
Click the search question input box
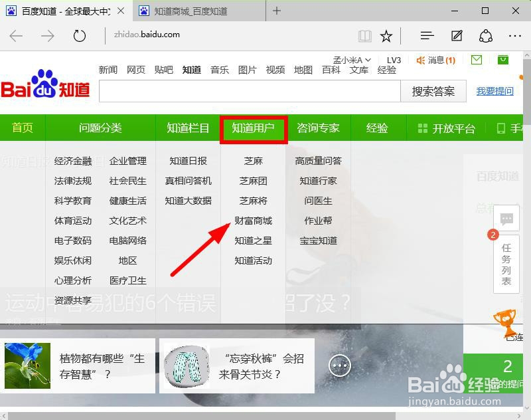pyautogui.click(x=250, y=91)
